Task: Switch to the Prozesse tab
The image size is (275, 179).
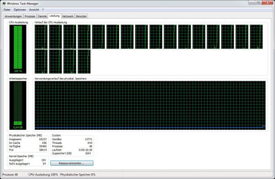Action: click(x=30, y=16)
